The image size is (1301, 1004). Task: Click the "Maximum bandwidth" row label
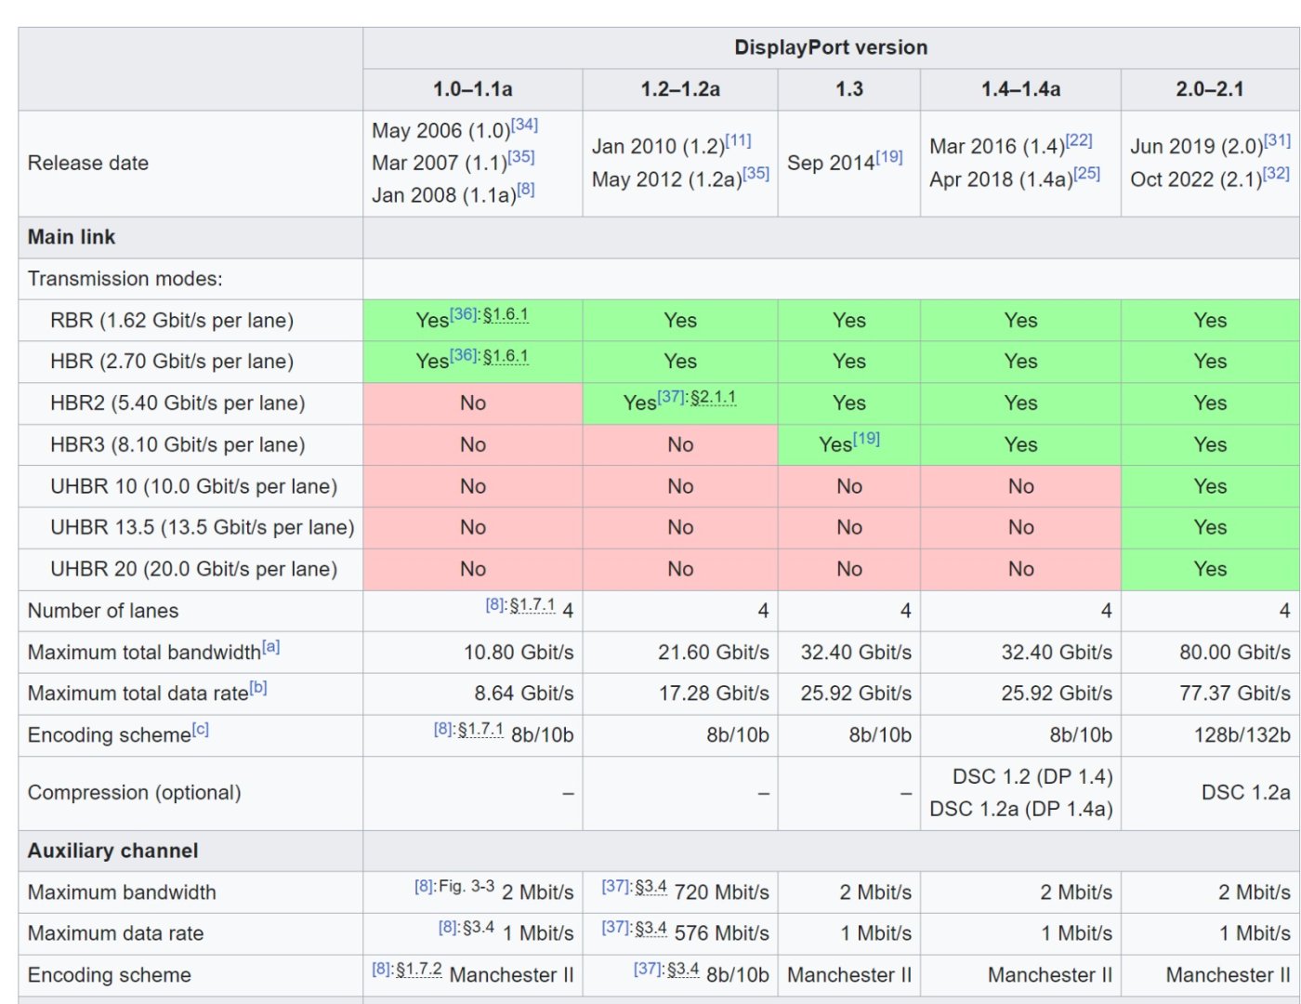coord(122,892)
